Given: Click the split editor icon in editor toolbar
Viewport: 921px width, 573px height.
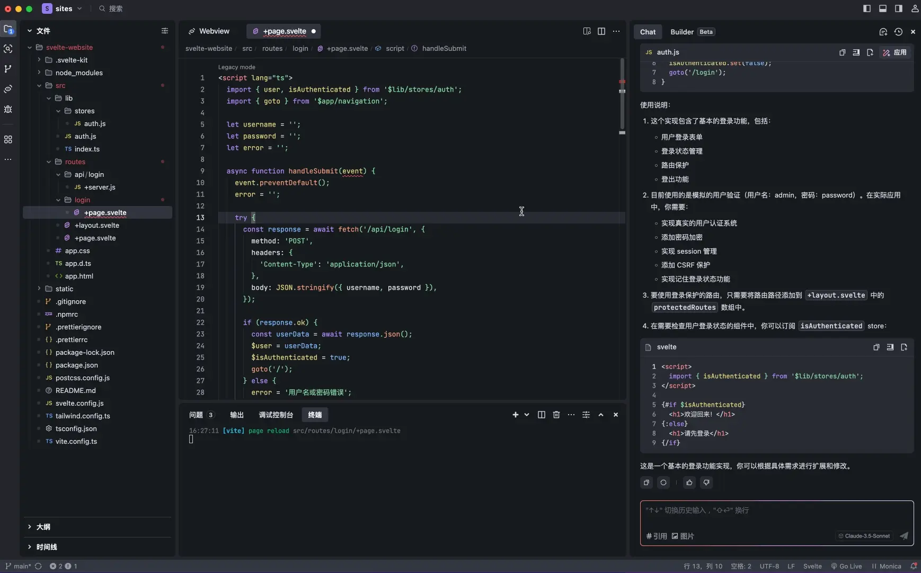Looking at the screenshot, I should click(601, 31).
